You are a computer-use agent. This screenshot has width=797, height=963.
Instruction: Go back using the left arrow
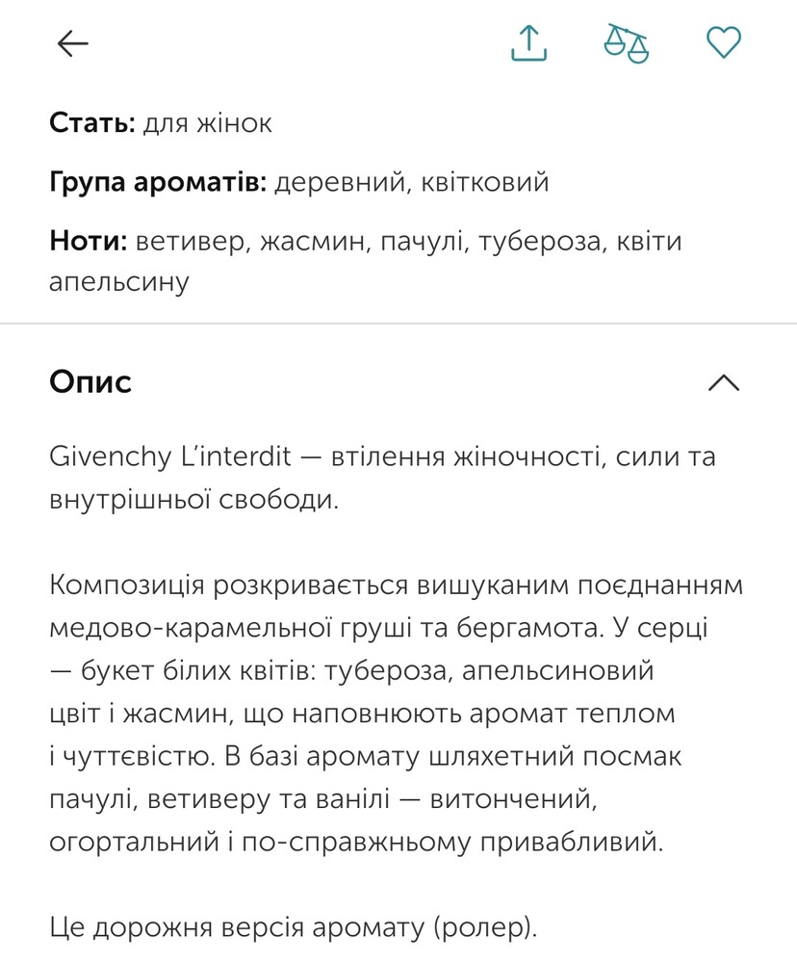pyautogui.click(x=73, y=43)
